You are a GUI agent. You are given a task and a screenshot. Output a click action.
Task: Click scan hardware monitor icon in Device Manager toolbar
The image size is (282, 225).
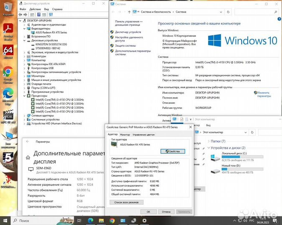point(51,15)
